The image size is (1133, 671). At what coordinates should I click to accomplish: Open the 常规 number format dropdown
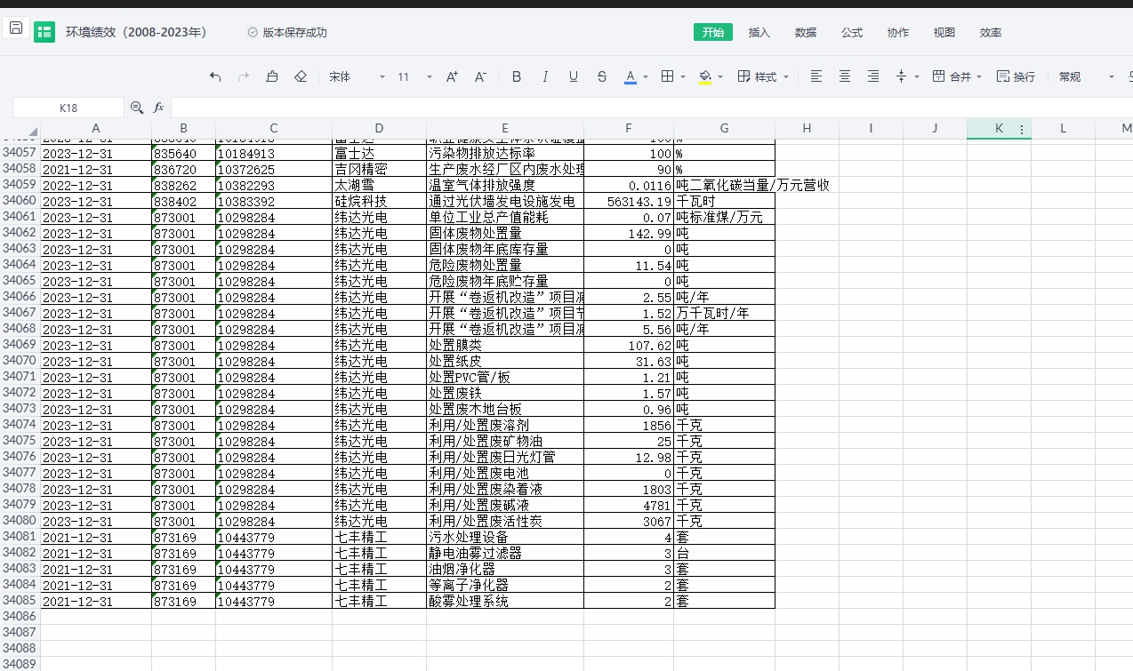1086,77
